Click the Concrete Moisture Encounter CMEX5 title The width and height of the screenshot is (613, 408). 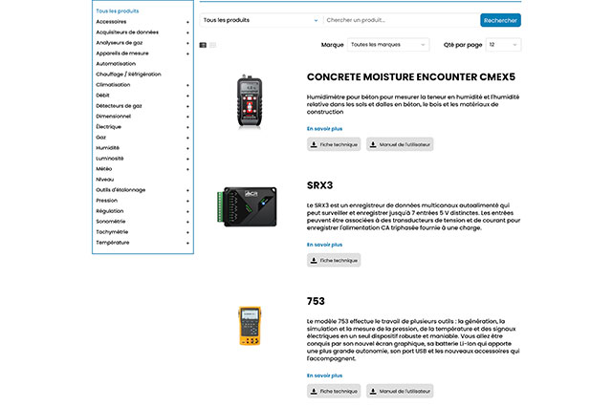[411, 76]
